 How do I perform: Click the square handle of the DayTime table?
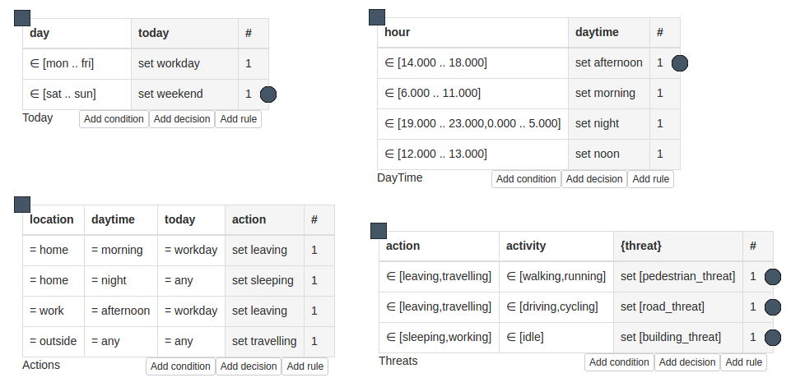[x=377, y=17]
